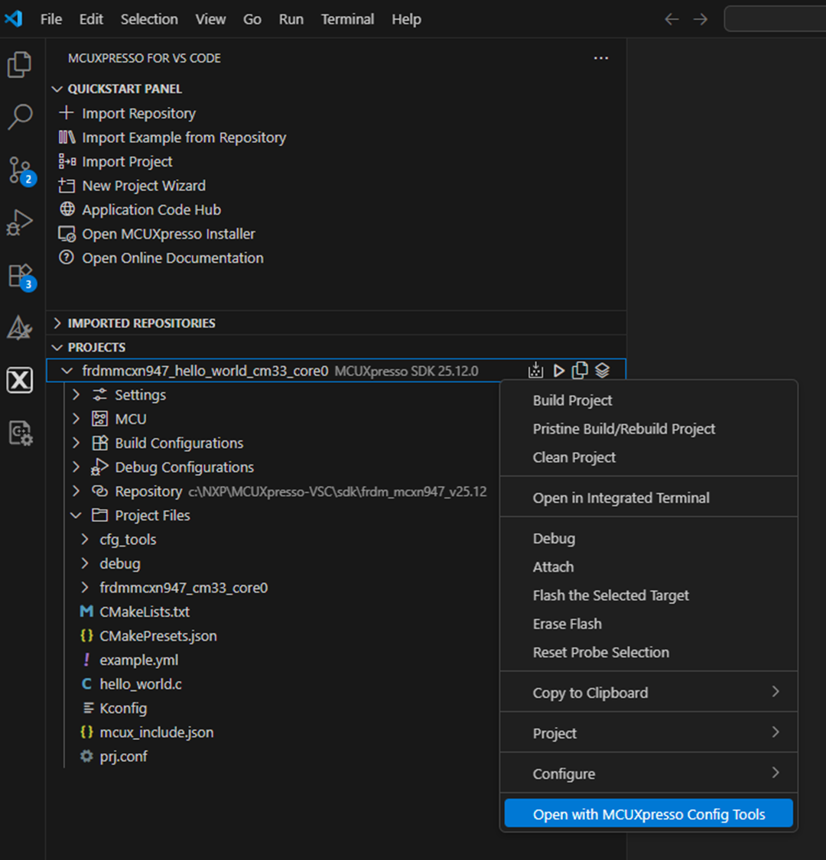Open the Run and Debug view
The image size is (826, 860).
coord(21,223)
